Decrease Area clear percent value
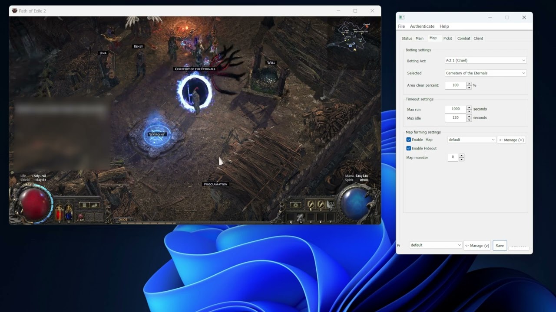The image size is (556, 312). (469, 88)
